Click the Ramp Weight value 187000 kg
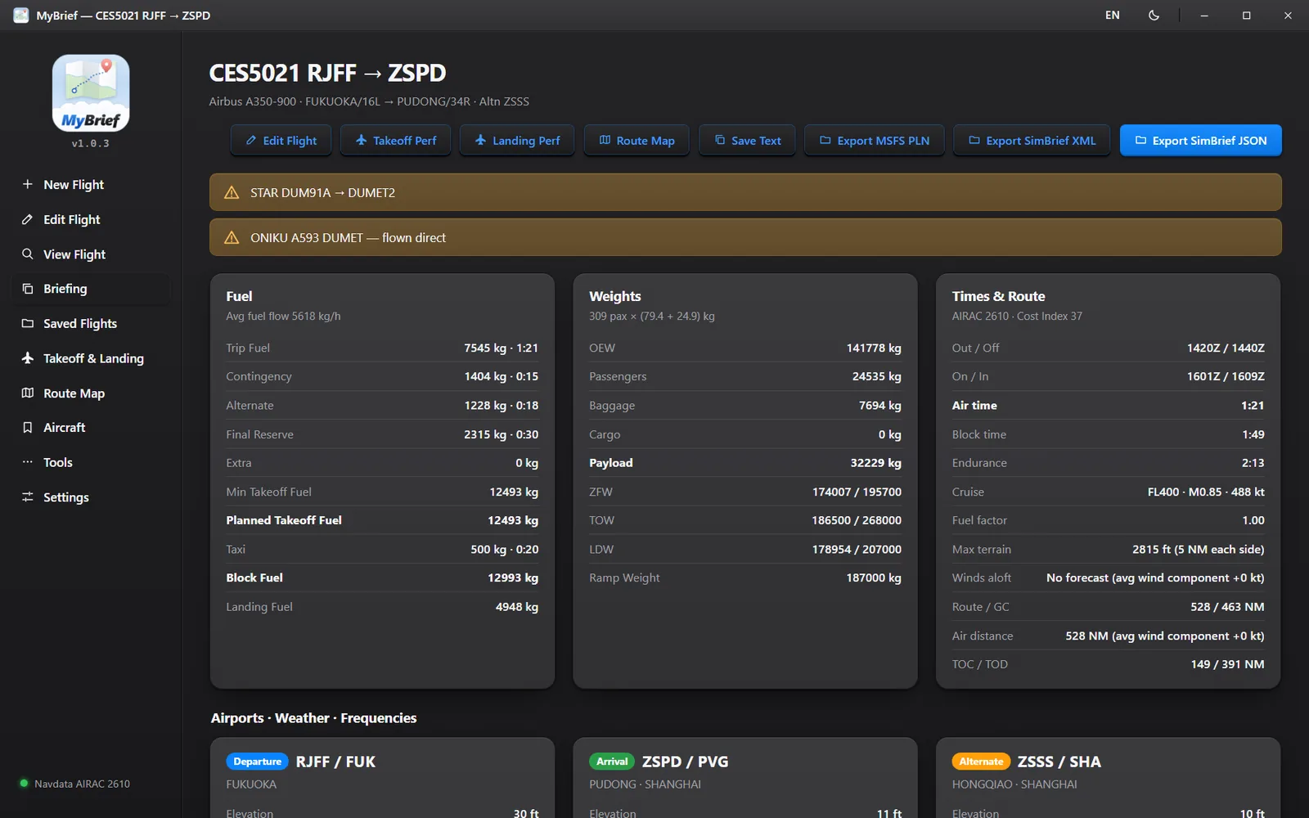This screenshot has width=1309, height=818. (874, 578)
